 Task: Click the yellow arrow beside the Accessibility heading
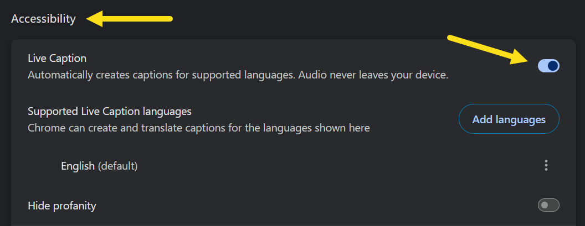(x=130, y=19)
